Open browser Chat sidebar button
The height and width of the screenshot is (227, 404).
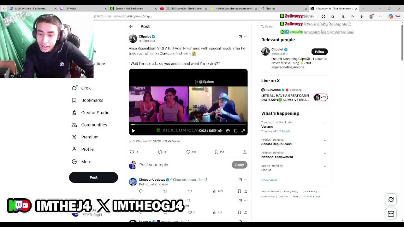coord(395,16)
